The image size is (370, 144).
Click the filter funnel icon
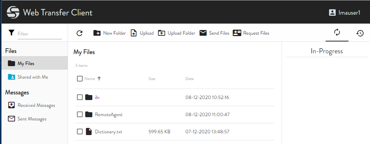click(11, 33)
